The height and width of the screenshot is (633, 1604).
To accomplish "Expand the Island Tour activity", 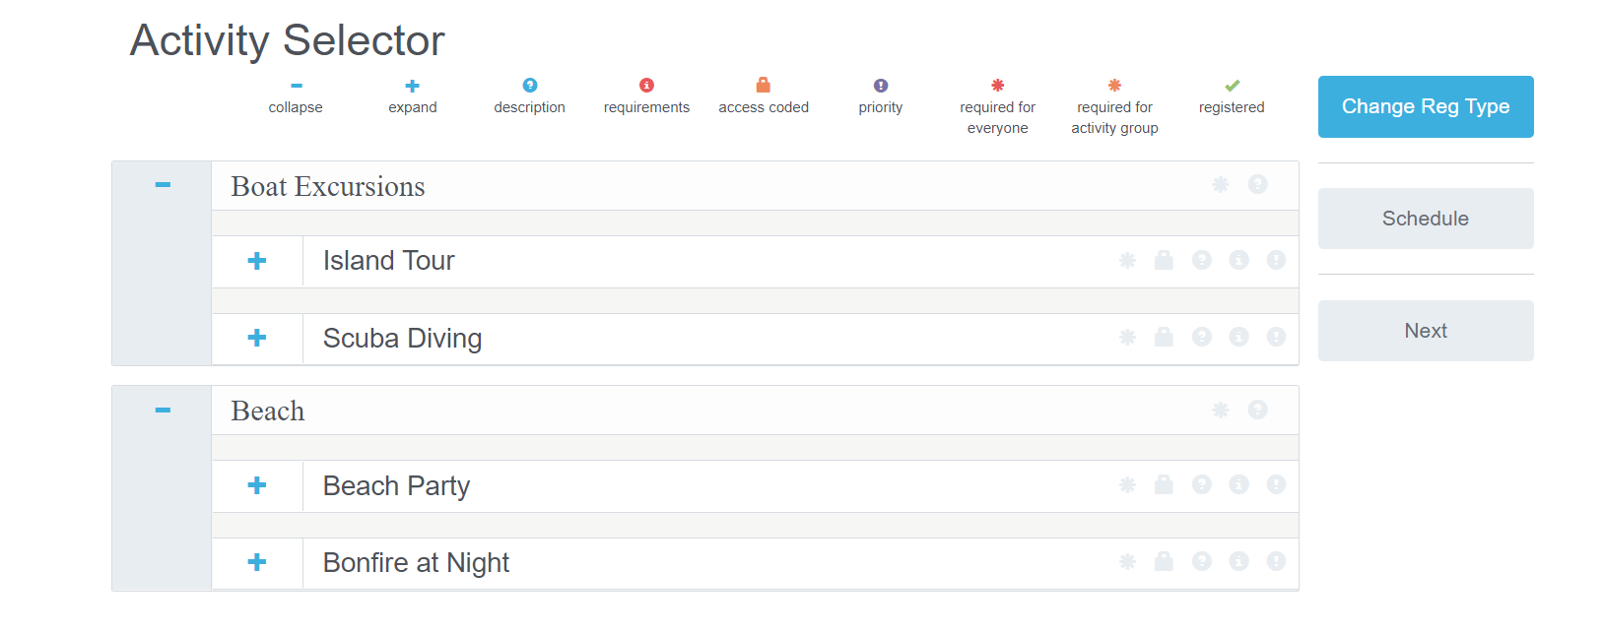I will (x=257, y=261).
